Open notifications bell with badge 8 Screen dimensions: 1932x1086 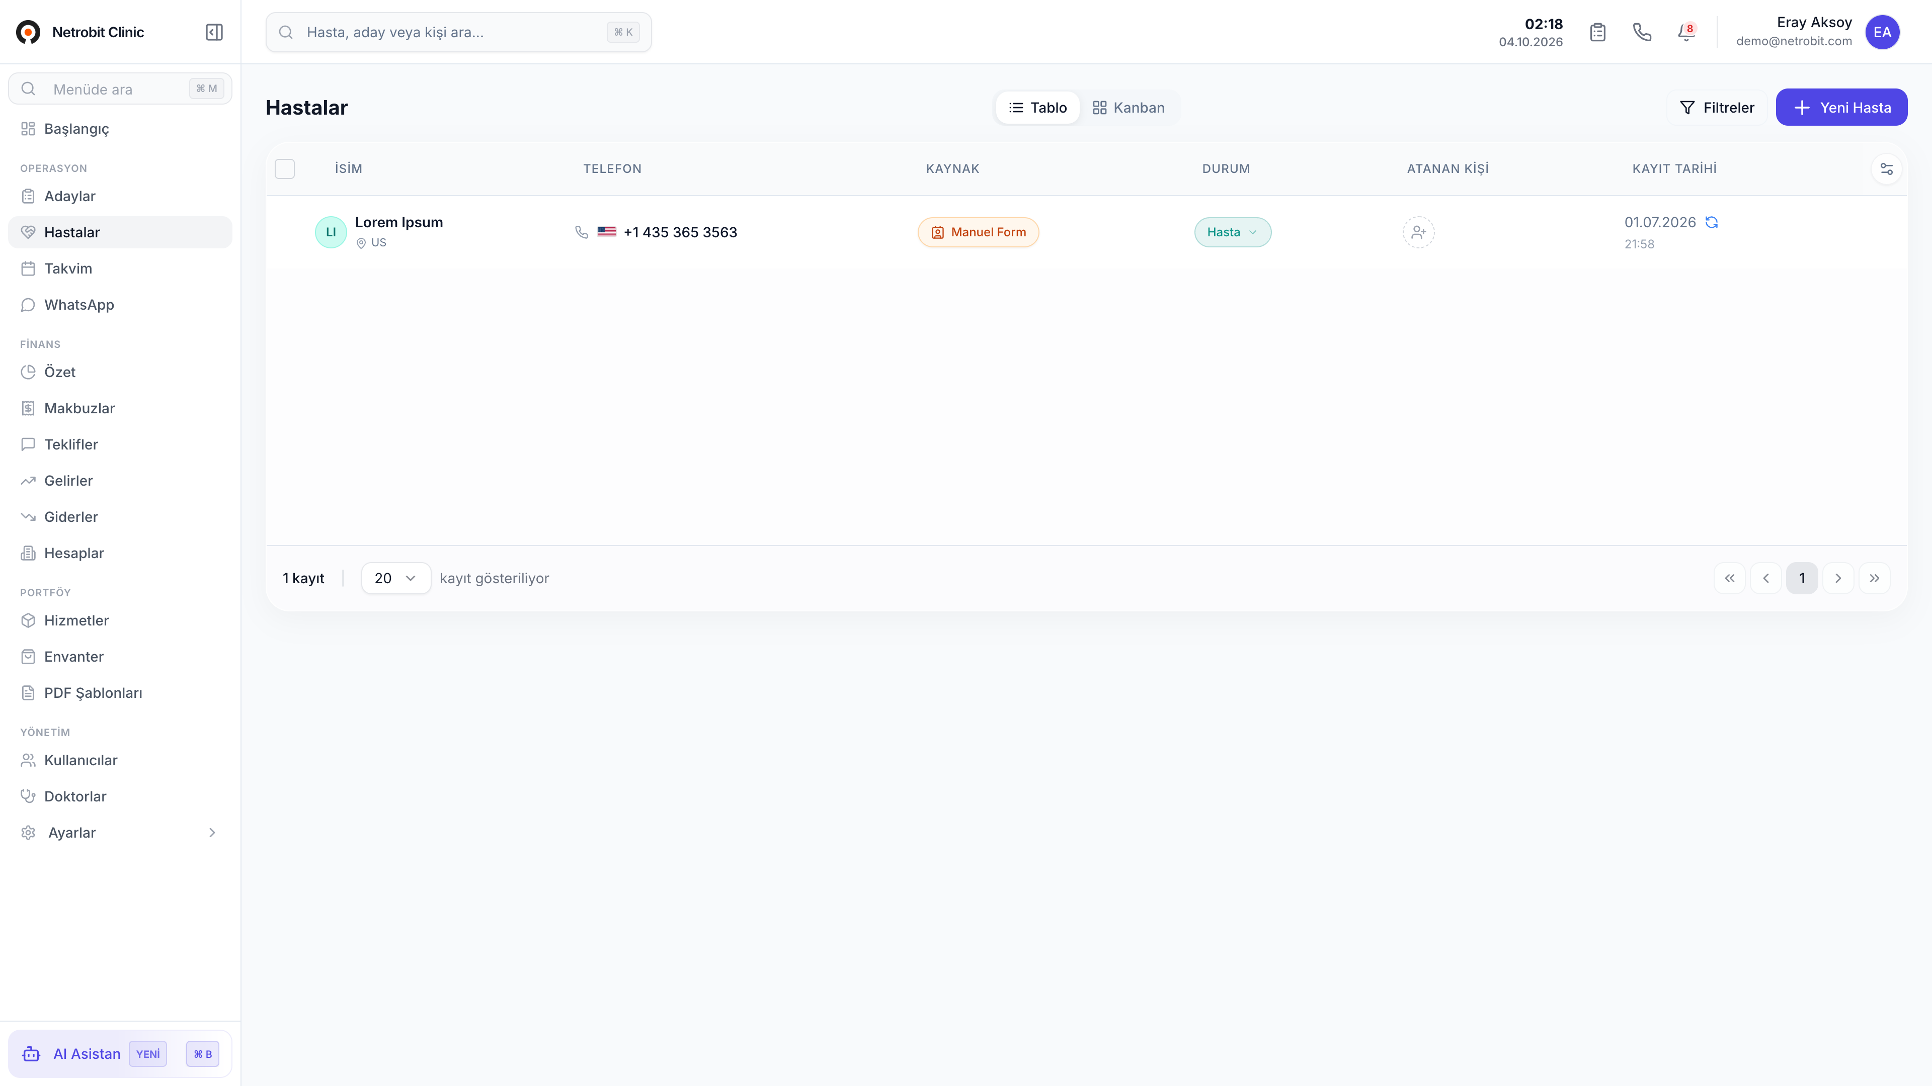pos(1686,32)
